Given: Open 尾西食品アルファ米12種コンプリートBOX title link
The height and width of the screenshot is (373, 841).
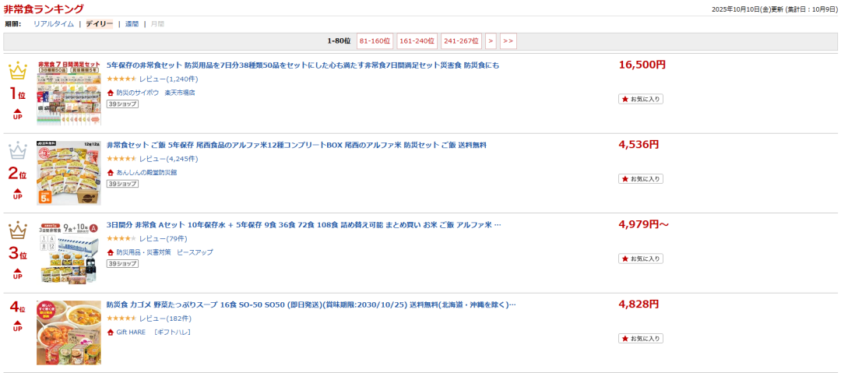Looking at the screenshot, I should pos(297,146).
